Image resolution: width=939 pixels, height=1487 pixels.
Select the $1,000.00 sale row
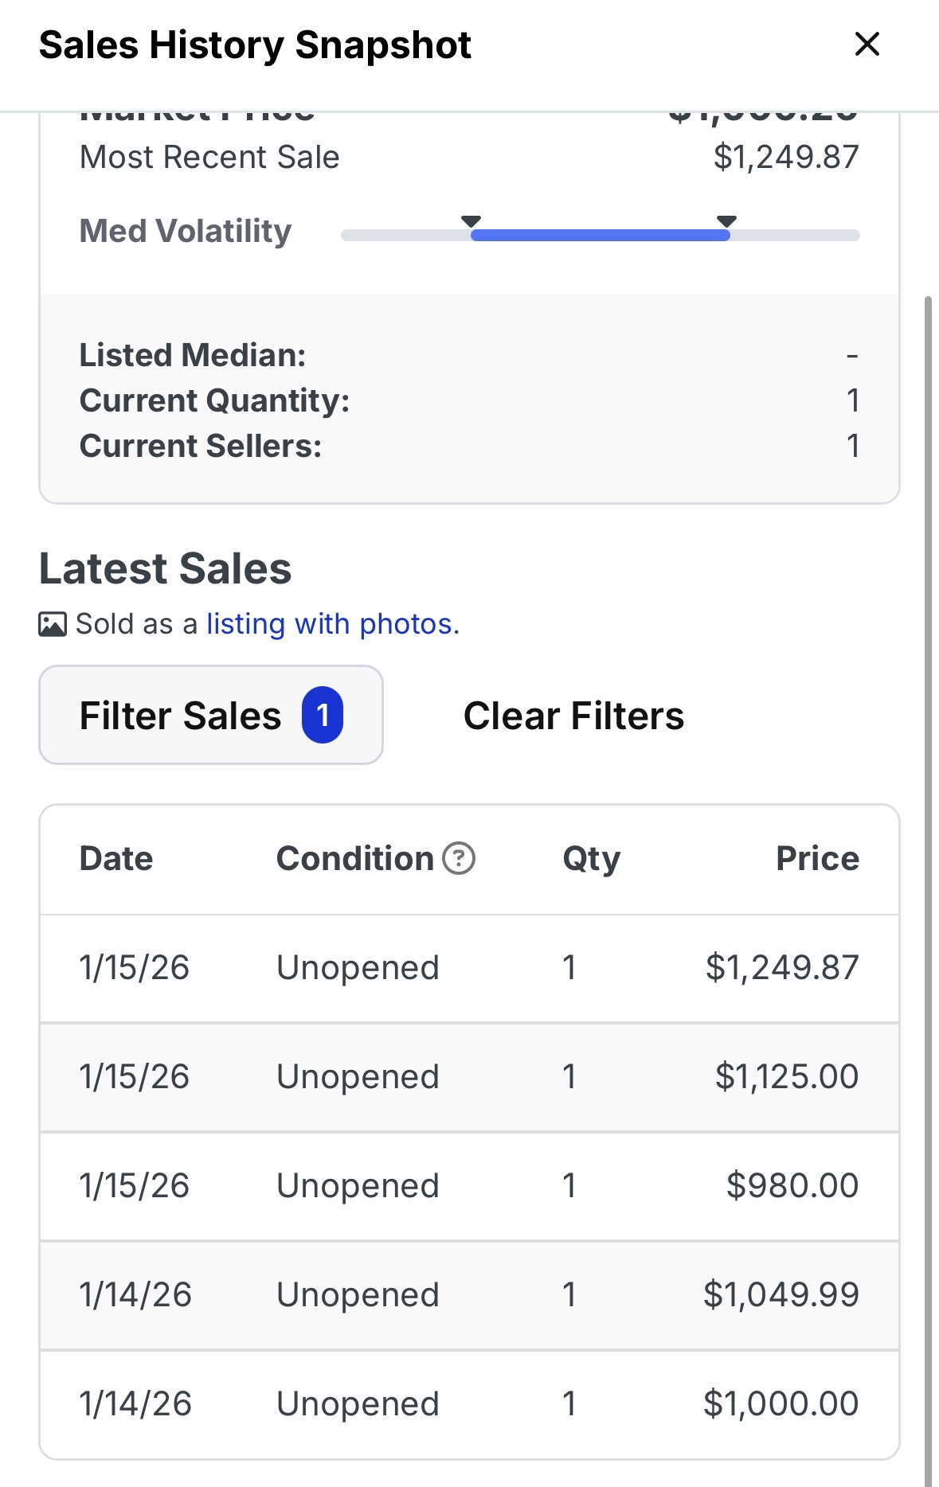[469, 1404]
